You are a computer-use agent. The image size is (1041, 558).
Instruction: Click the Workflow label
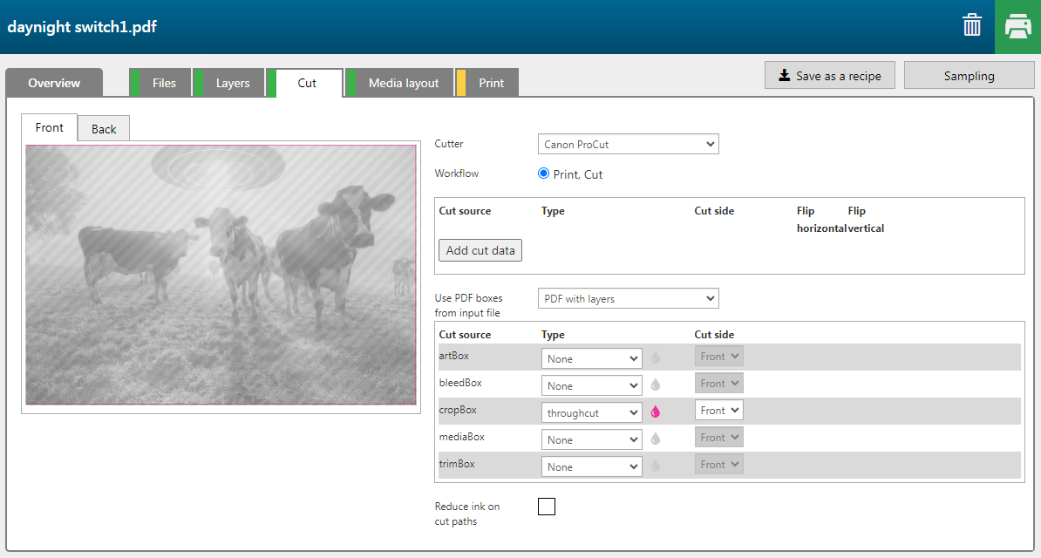tap(457, 174)
